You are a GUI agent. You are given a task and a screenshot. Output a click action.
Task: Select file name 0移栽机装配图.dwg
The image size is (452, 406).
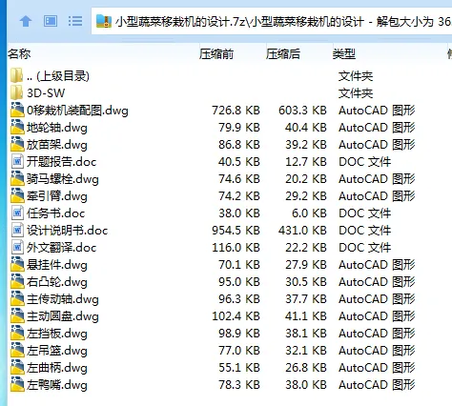[x=77, y=111]
